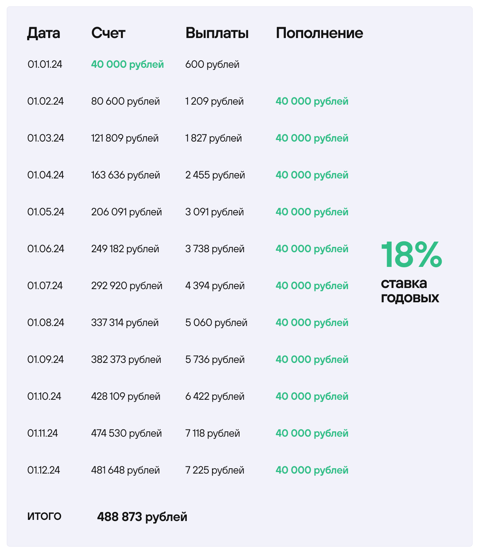
Task: Click payout 5 060 рублей
Action: 216,323
